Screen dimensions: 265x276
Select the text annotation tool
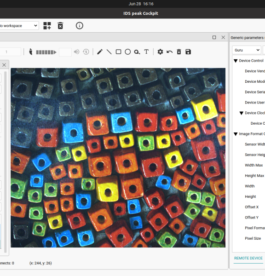pyautogui.click(x=146, y=52)
